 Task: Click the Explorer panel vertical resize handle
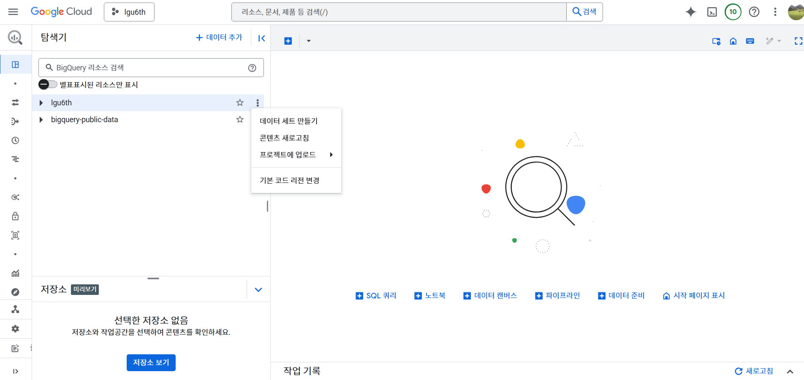[267, 206]
